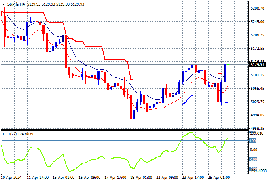This screenshot has width=267, height=182.
Task: Select the current price label 5129.93
Action: [257, 65]
